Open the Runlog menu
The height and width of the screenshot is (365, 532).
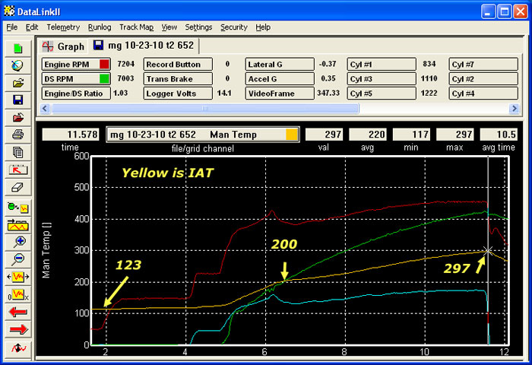point(99,27)
